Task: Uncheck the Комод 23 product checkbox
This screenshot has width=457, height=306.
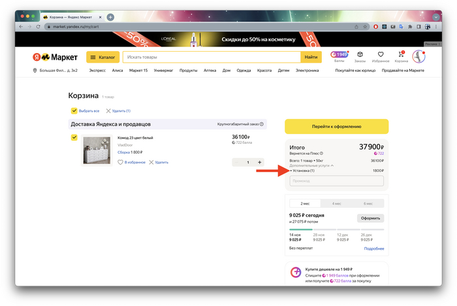Action: tap(74, 137)
